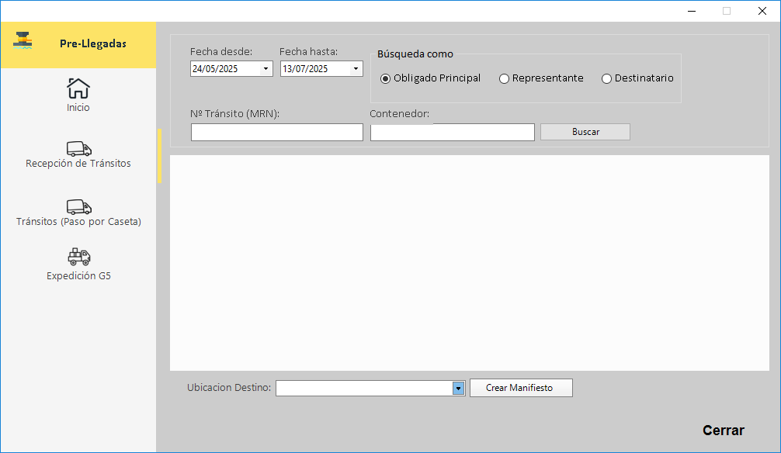Image resolution: width=781 pixels, height=453 pixels.
Task: Click the Pre-Llegadas logo icon
Action: [x=23, y=41]
